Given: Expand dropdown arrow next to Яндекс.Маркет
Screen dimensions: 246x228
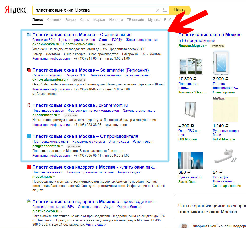Looking at the screenshot, I should [x=206, y=46].
